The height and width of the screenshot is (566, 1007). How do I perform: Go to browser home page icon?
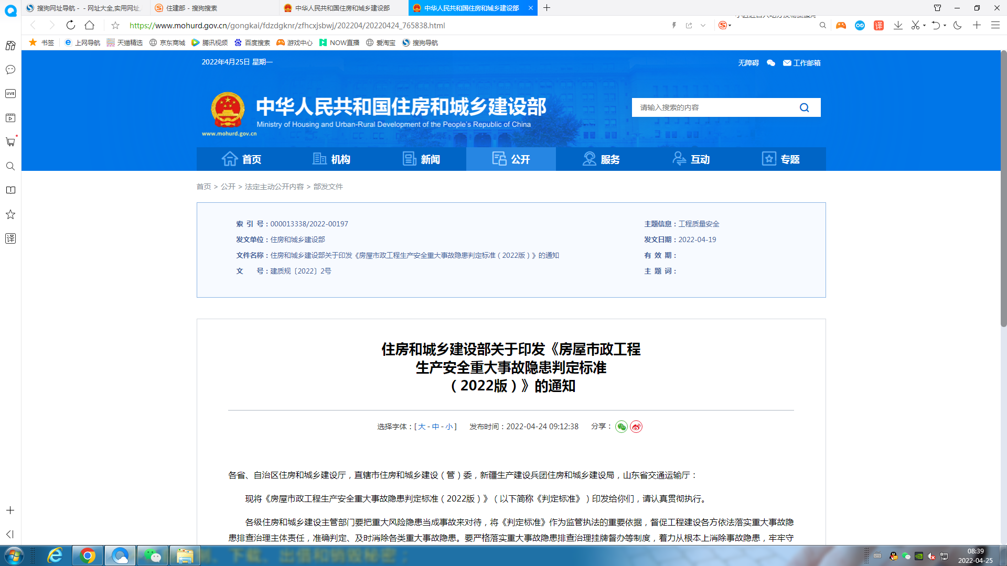[x=90, y=25]
